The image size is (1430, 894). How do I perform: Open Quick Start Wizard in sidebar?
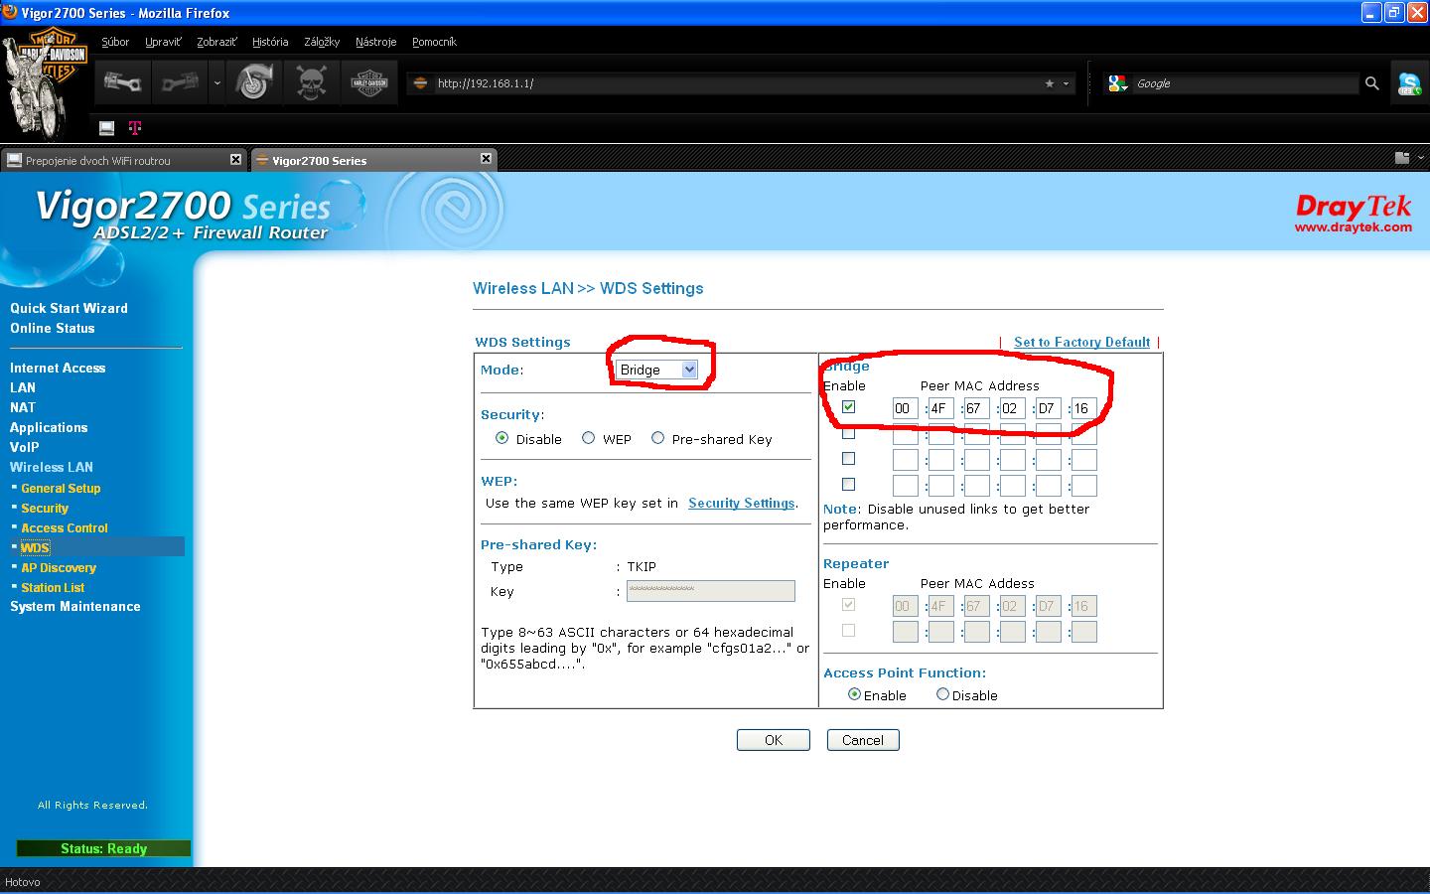click(x=69, y=308)
